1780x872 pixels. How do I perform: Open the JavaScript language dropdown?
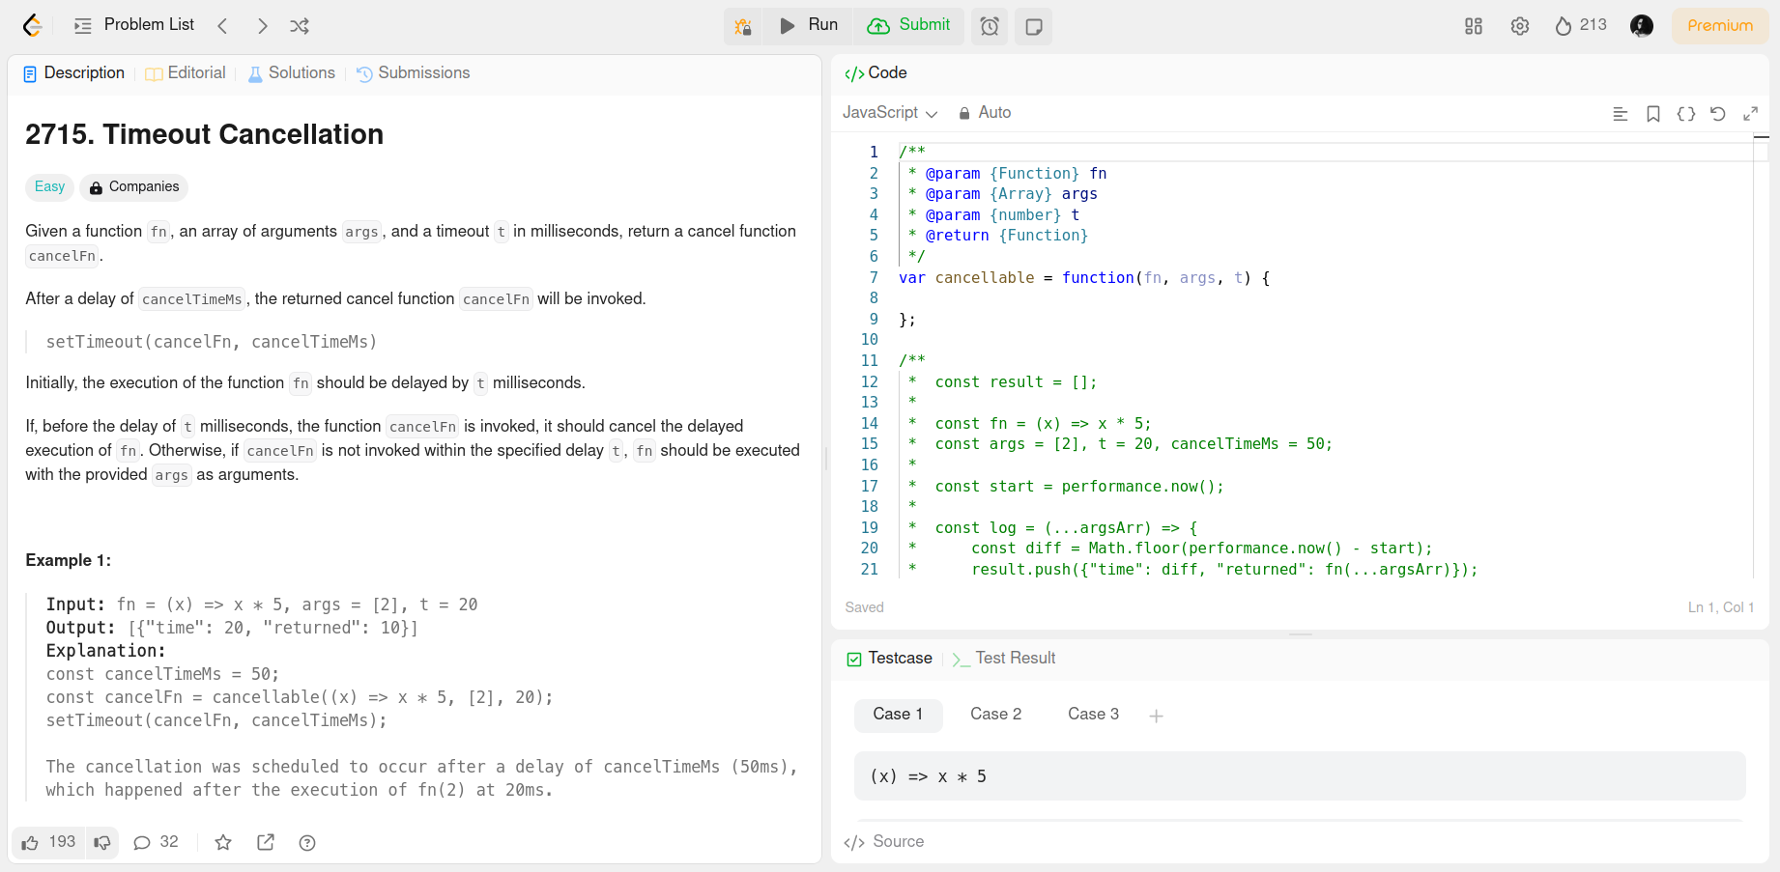pyautogui.click(x=890, y=113)
